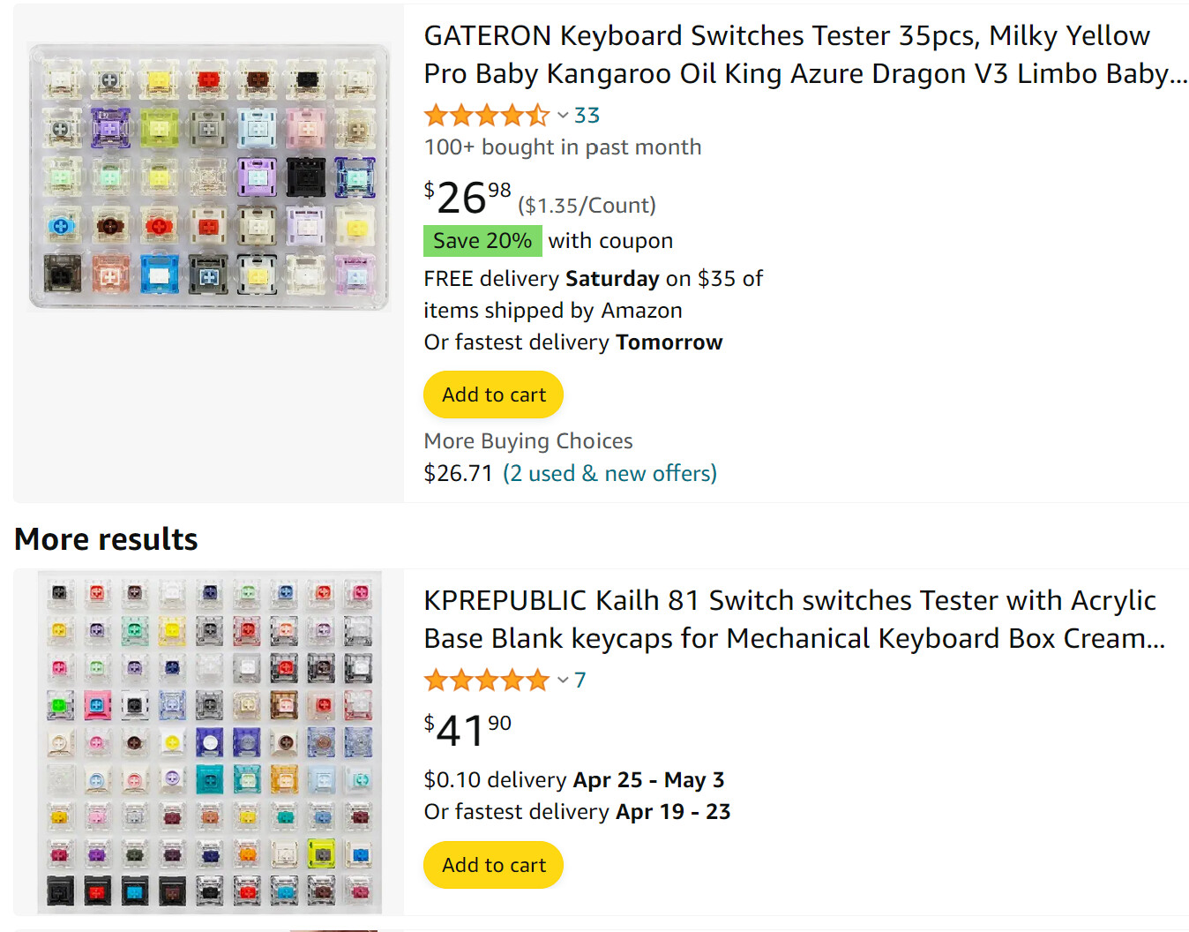Click the FREE delivery Saturday text
Screen dimensions: 1189x932
tap(593, 279)
